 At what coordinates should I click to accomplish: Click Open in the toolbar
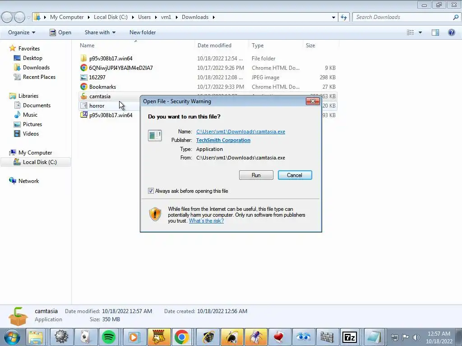[x=60, y=32]
